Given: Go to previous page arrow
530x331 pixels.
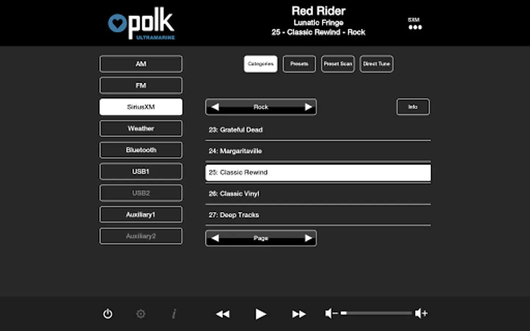Looking at the screenshot, I should pyautogui.click(x=215, y=238).
